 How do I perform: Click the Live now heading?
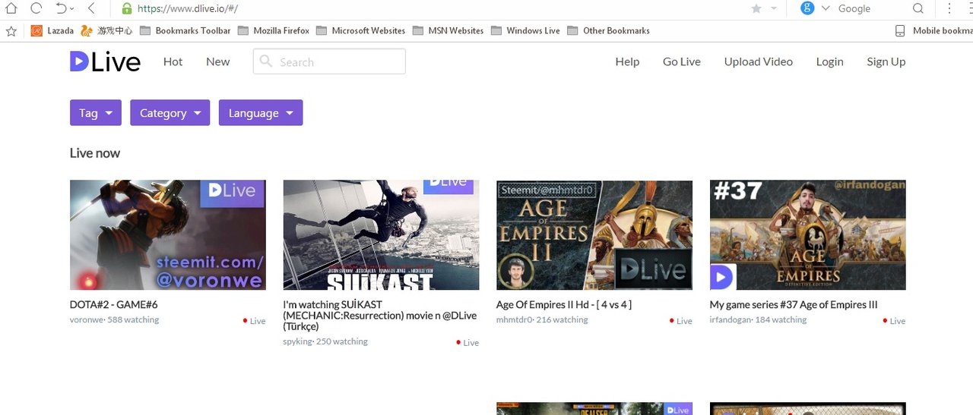[x=95, y=153]
